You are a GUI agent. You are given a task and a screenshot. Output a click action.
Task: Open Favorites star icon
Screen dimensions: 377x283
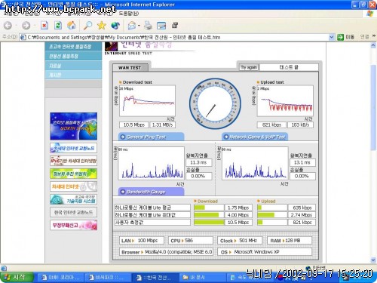pos(102,26)
